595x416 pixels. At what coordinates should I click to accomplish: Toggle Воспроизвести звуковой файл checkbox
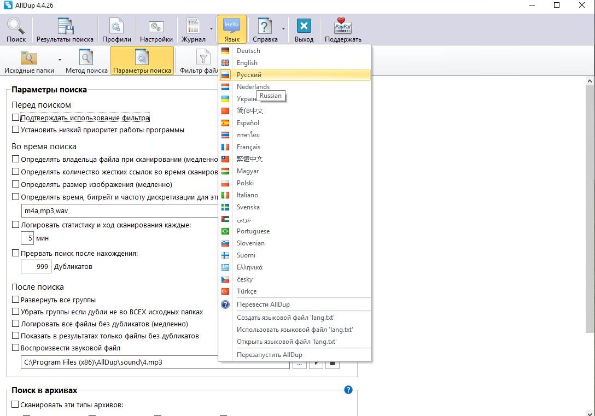tap(15, 348)
